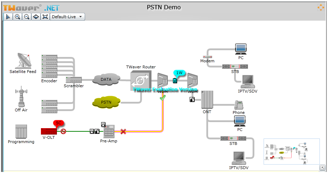Click the 5C critical alarm bubble
Screen dimensions: 328x173
[x=59, y=123]
